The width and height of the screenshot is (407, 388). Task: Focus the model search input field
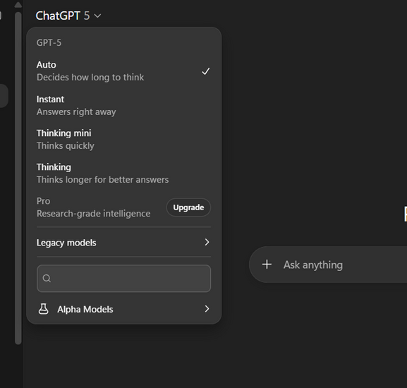[x=124, y=279]
